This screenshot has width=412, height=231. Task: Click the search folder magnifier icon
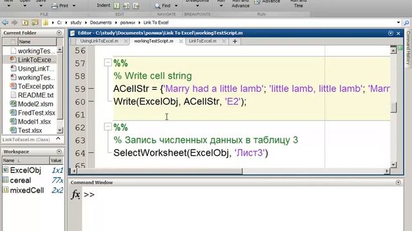pos(406,23)
